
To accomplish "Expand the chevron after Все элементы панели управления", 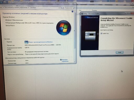I will [29, 8].
